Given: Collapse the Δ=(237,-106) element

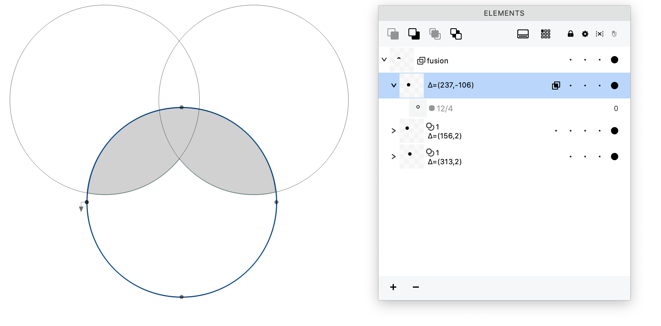Looking at the screenshot, I should click(394, 86).
